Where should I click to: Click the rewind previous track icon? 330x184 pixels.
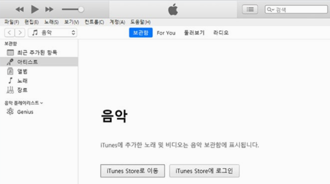(19, 9)
